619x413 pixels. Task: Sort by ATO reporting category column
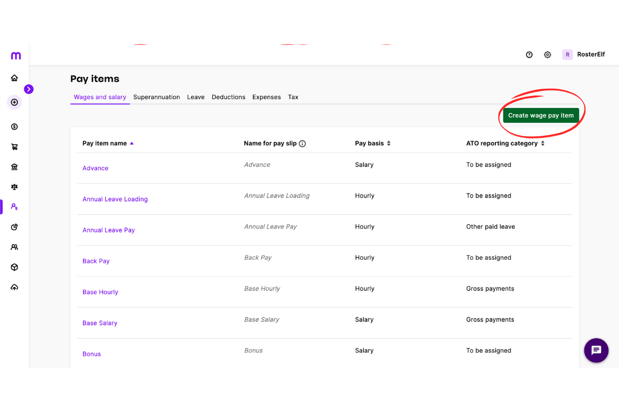coord(504,143)
